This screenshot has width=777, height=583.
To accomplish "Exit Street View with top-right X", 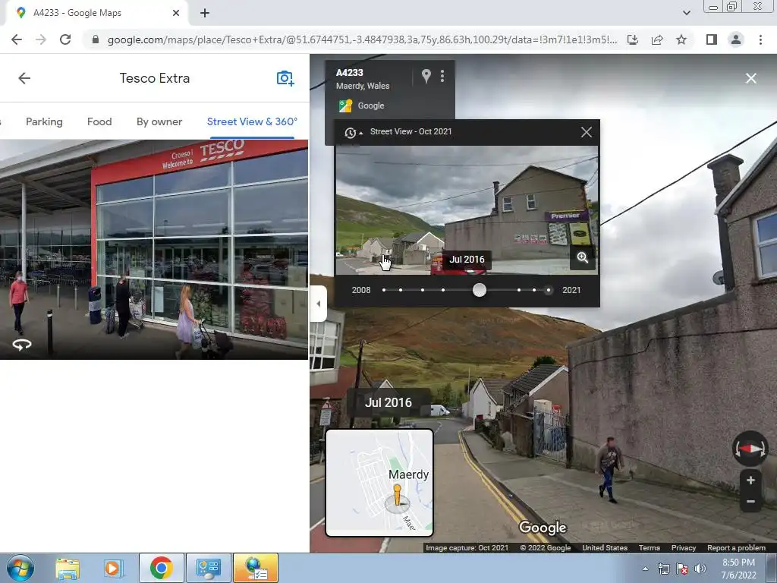I will [x=750, y=78].
